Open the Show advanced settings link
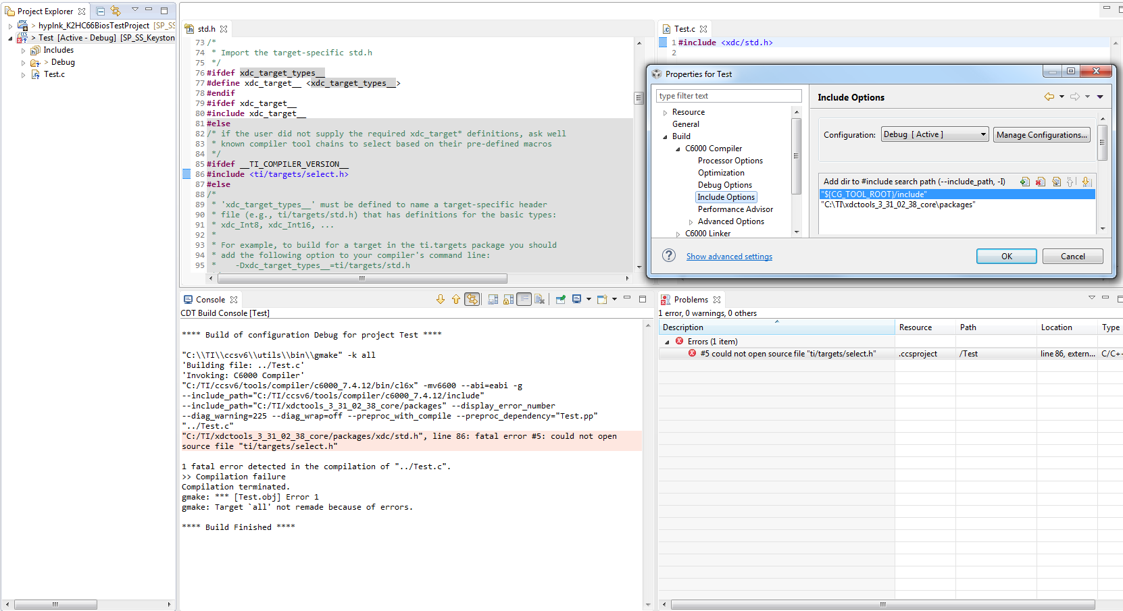1123x611 pixels. (x=729, y=257)
